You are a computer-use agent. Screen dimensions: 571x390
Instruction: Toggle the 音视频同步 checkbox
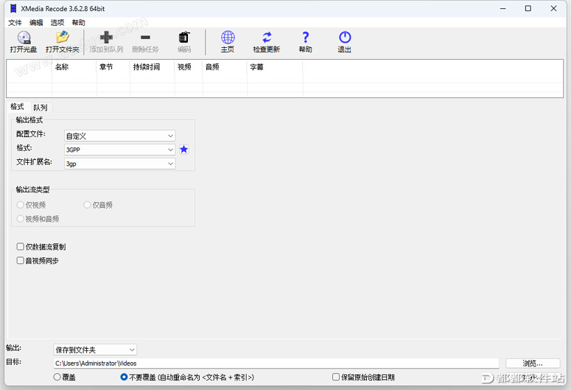(20, 261)
